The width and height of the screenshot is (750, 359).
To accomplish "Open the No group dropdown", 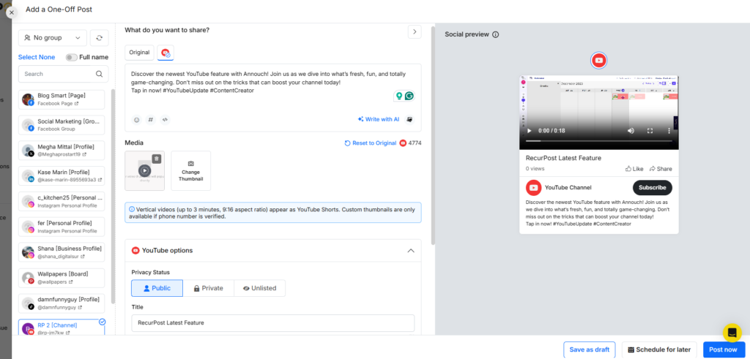I will point(53,38).
